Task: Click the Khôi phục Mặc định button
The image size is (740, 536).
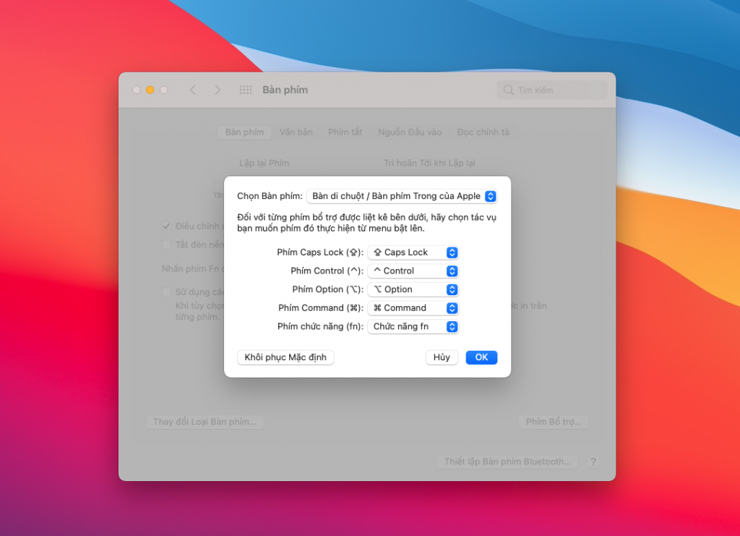Action: tap(285, 357)
